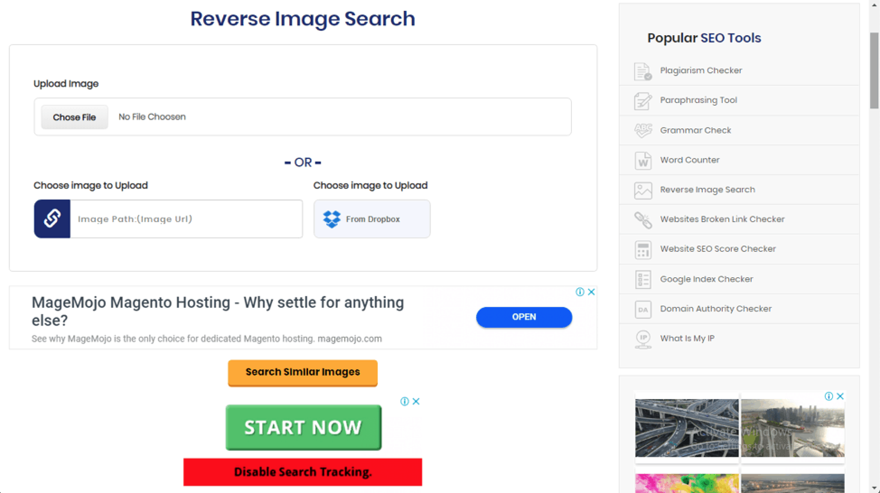This screenshot has width=880, height=493.
Task: Click the Chose File button
Action: click(74, 117)
